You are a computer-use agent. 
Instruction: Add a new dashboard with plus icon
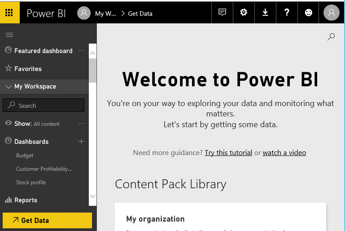point(81,142)
